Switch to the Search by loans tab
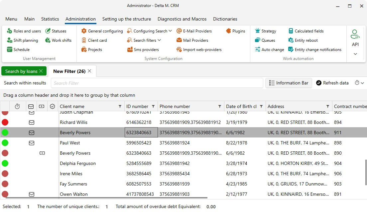Screen dimensions: 367x213 click(x=21, y=71)
